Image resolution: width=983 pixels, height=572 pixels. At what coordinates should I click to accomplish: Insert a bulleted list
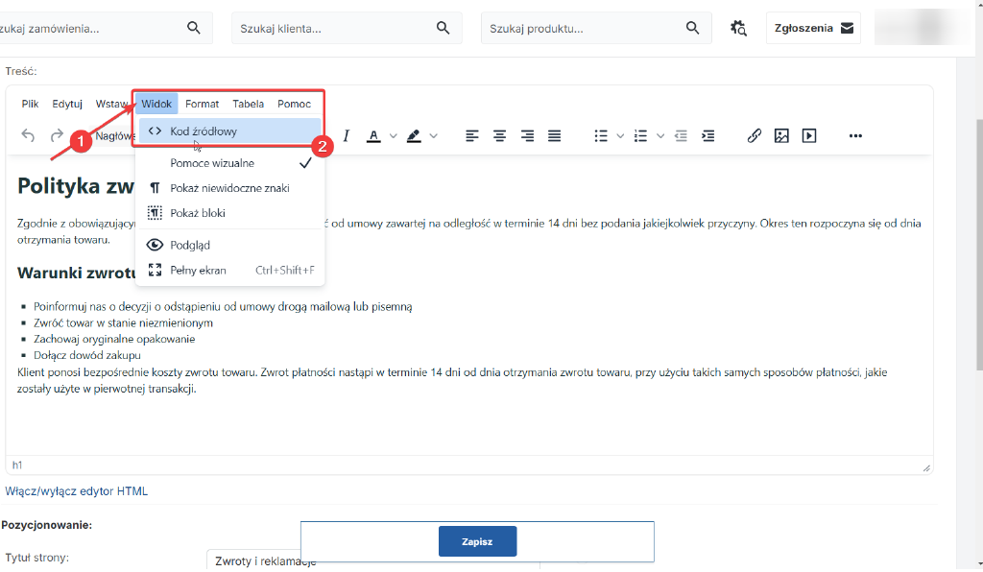pyautogui.click(x=601, y=136)
